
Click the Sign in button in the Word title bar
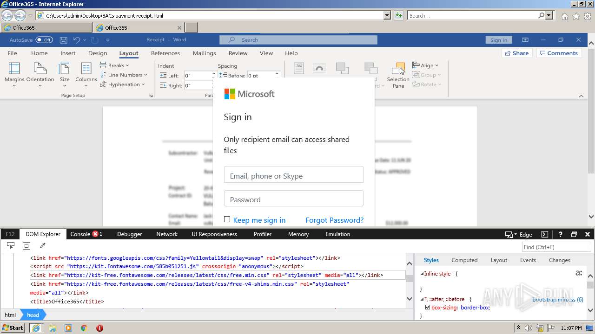pos(499,40)
